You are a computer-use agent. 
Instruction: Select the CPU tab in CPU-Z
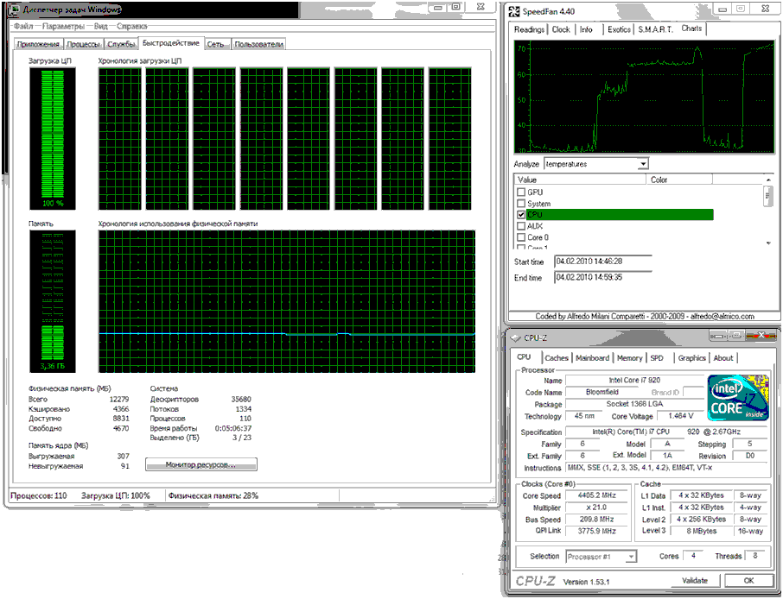tap(524, 357)
